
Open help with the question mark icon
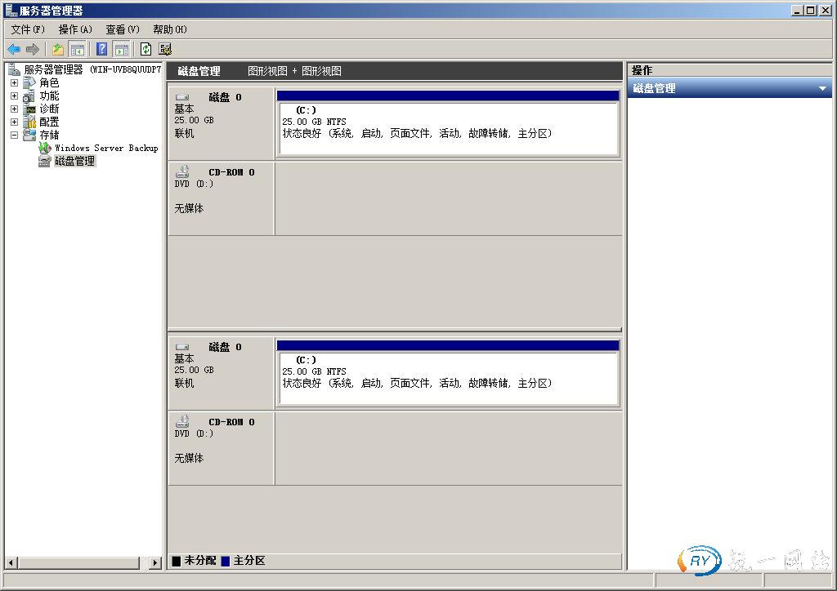(x=102, y=49)
